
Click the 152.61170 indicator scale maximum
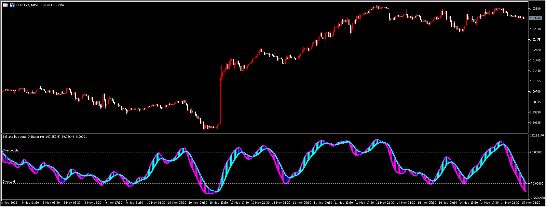click(537, 136)
